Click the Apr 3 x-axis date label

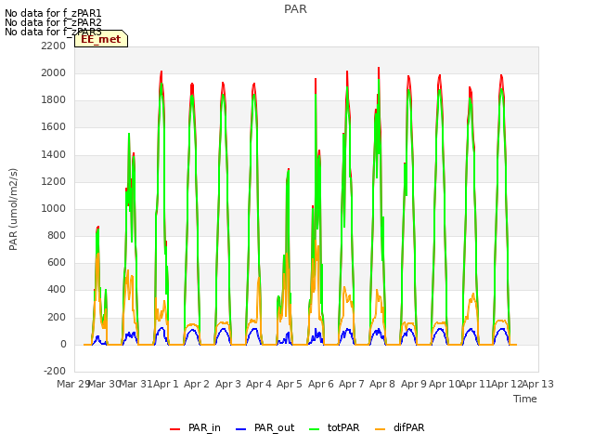pyautogui.click(x=228, y=384)
